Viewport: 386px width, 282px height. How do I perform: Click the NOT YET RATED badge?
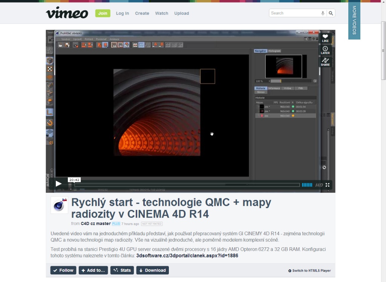(152, 224)
